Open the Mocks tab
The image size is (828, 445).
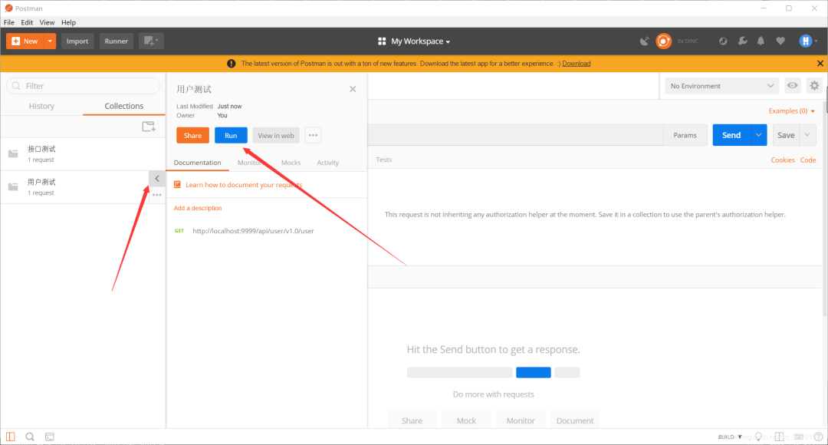point(291,163)
